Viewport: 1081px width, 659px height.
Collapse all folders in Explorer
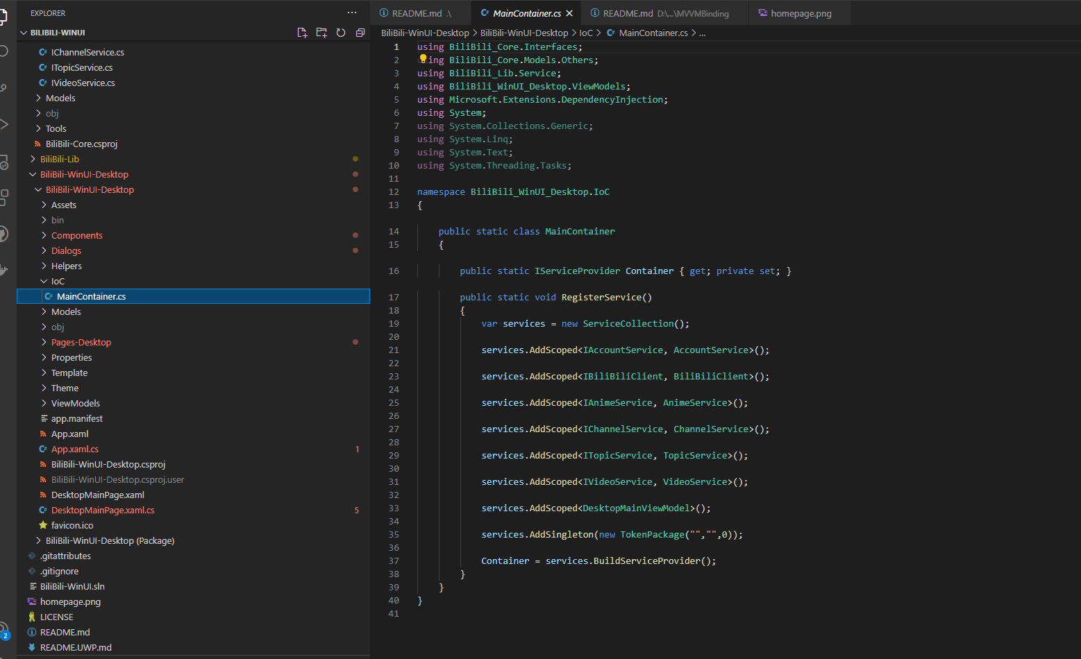point(360,33)
